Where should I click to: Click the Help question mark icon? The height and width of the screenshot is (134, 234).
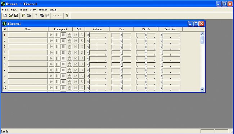(x=67, y=15)
